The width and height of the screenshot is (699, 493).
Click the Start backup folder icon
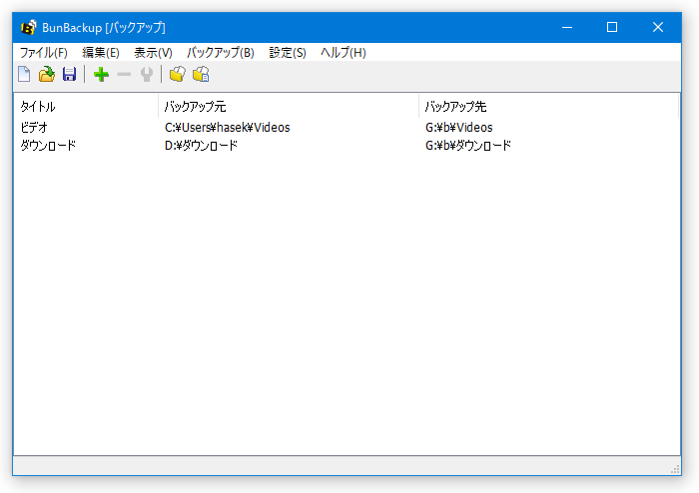(x=178, y=74)
